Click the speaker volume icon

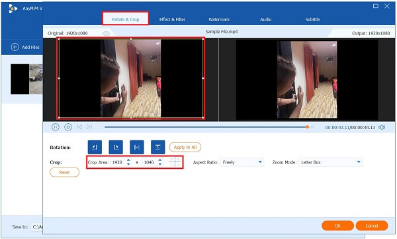[x=382, y=127]
